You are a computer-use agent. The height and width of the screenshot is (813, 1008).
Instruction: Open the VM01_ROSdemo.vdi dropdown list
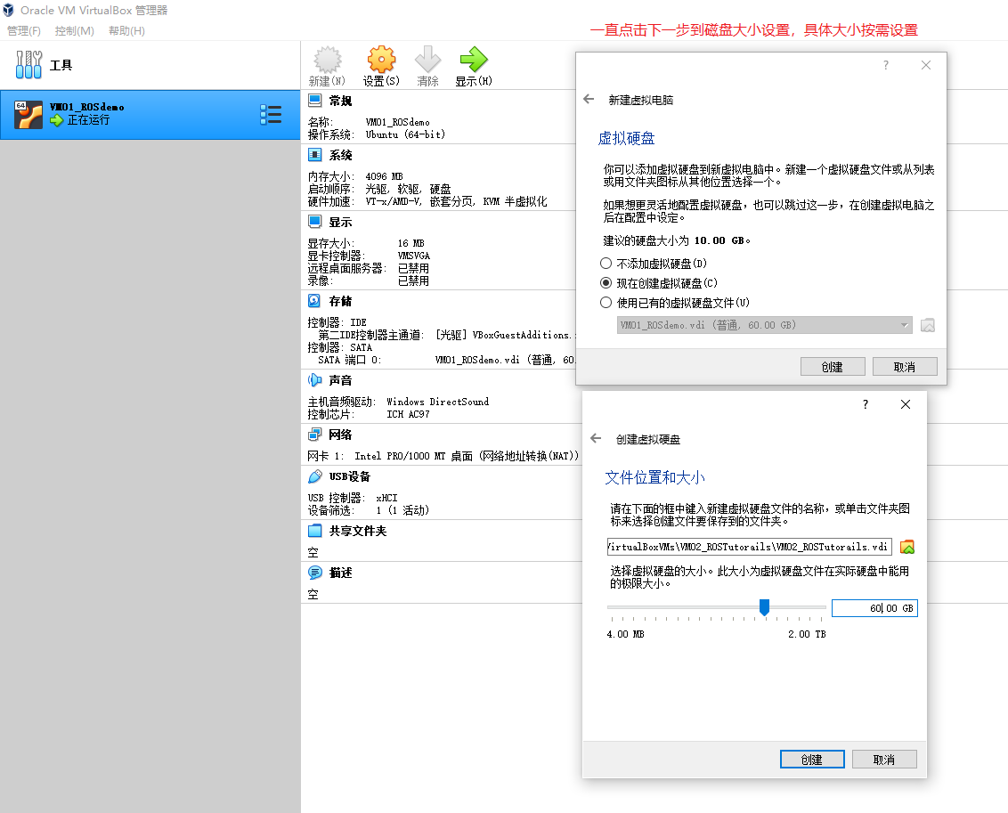coord(902,324)
